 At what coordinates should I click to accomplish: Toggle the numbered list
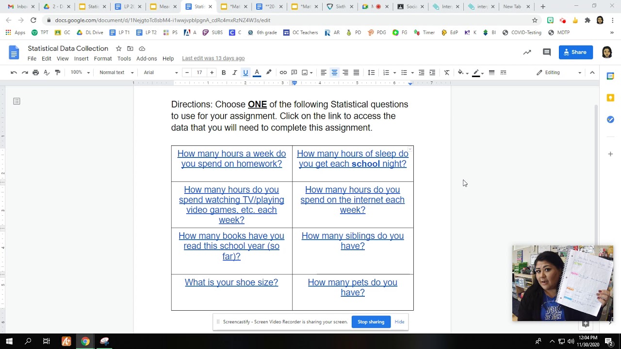coord(386,73)
